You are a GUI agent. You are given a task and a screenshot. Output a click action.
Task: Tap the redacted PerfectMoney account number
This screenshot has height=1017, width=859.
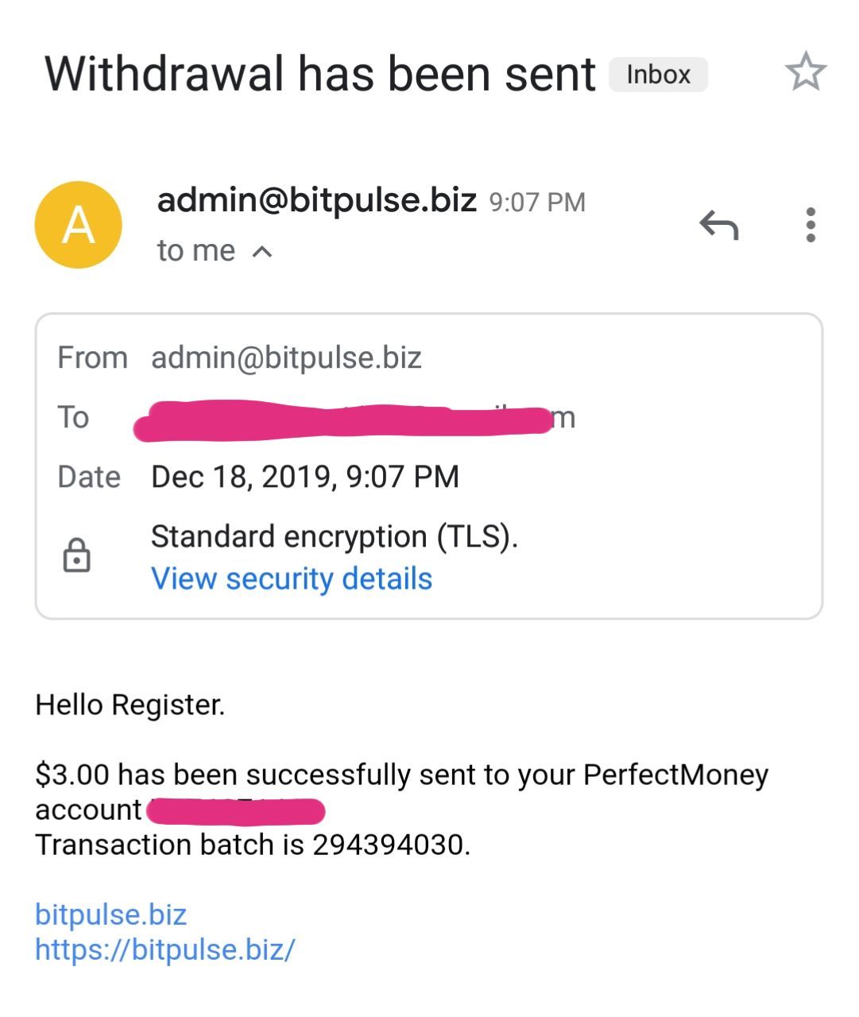coord(236,811)
